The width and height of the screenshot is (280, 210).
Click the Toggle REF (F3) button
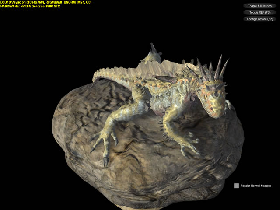259,13
